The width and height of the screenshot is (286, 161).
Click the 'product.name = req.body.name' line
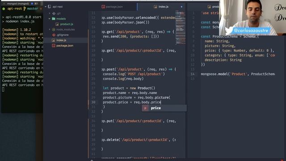click(130, 93)
